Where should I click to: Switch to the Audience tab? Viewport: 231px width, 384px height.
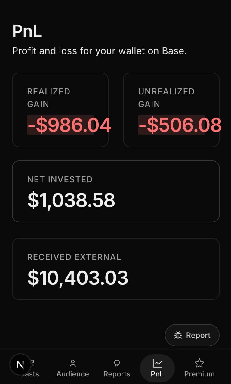[x=72, y=374]
